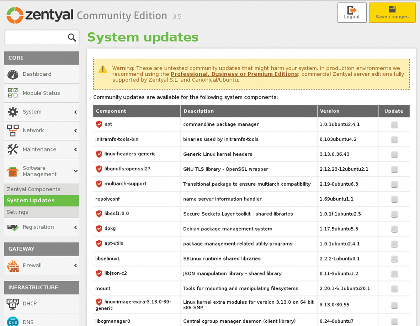Viewport: 420px width, 326px height.
Task: Click the search magnifier icon
Action: point(72,37)
